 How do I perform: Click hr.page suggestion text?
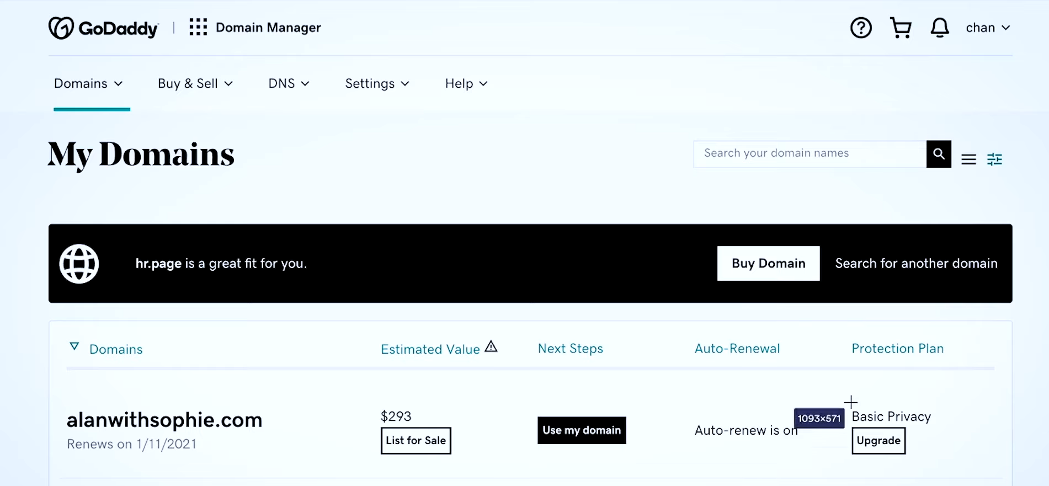221,264
